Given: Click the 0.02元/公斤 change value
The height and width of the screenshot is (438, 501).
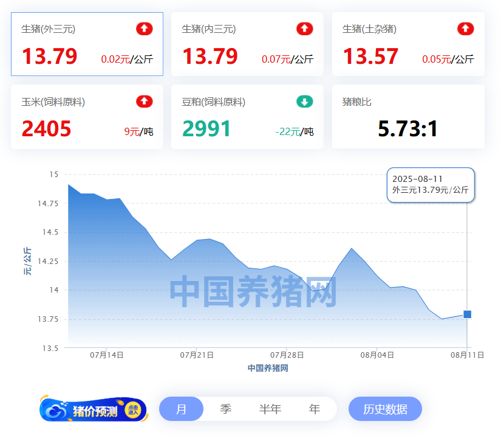Looking at the screenshot, I should coord(127,59).
